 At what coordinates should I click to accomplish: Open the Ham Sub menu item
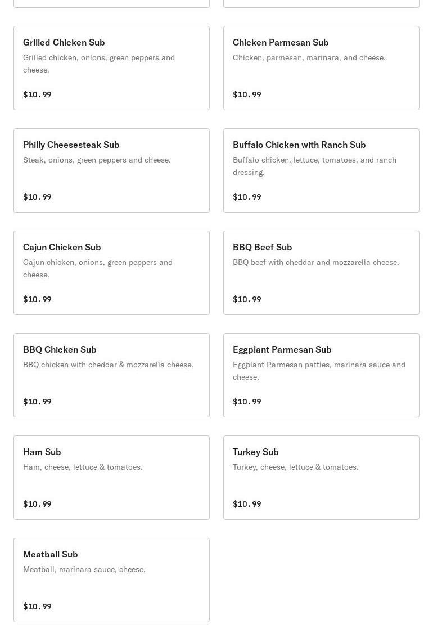(111, 478)
